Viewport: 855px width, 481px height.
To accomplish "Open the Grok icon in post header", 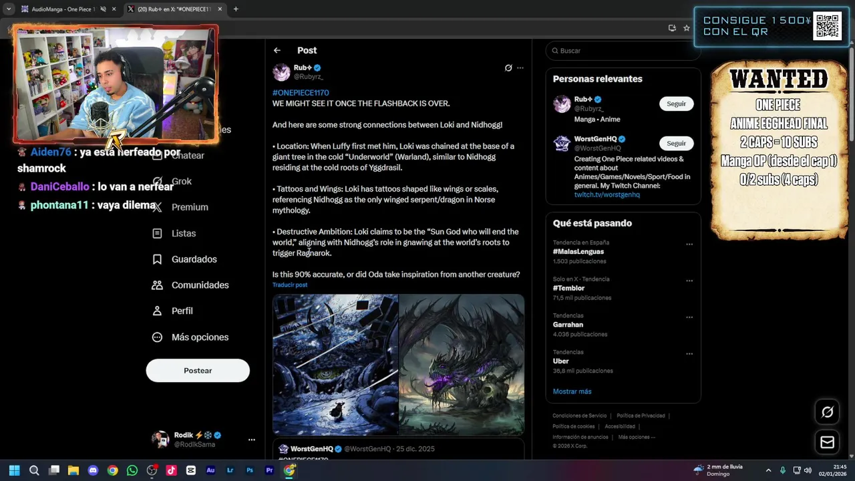I will pyautogui.click(x=508, y=68).
